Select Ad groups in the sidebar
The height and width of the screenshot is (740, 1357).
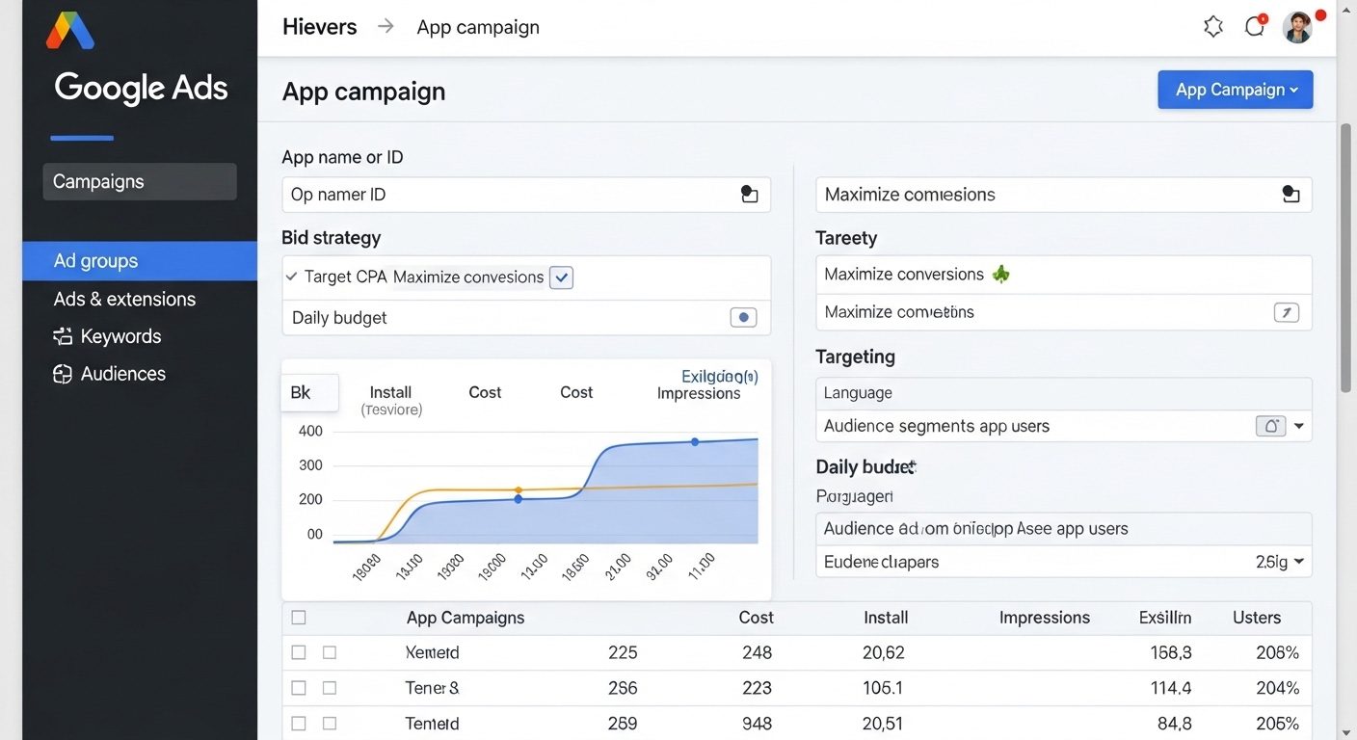click(140, 261)
